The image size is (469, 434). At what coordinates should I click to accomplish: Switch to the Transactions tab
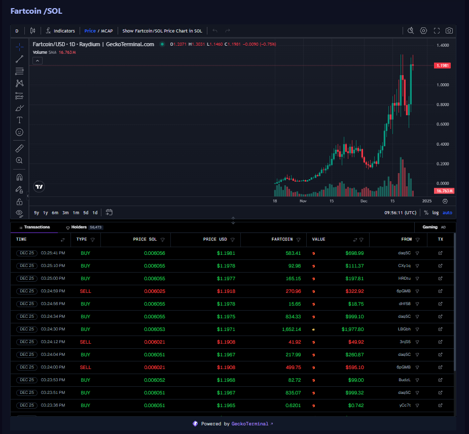click(x=34, y=227)
